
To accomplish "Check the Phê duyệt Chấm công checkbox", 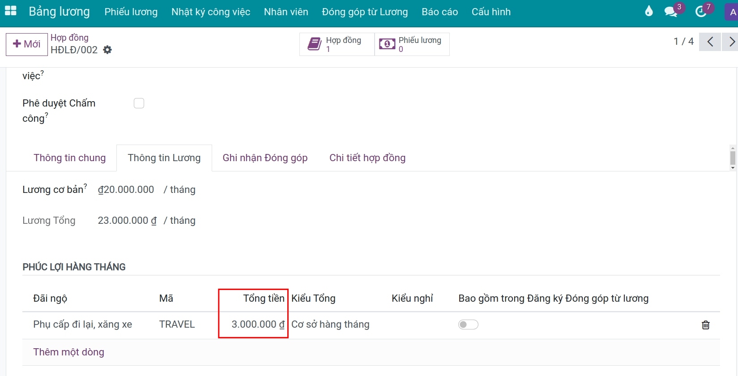I will 139,103.
